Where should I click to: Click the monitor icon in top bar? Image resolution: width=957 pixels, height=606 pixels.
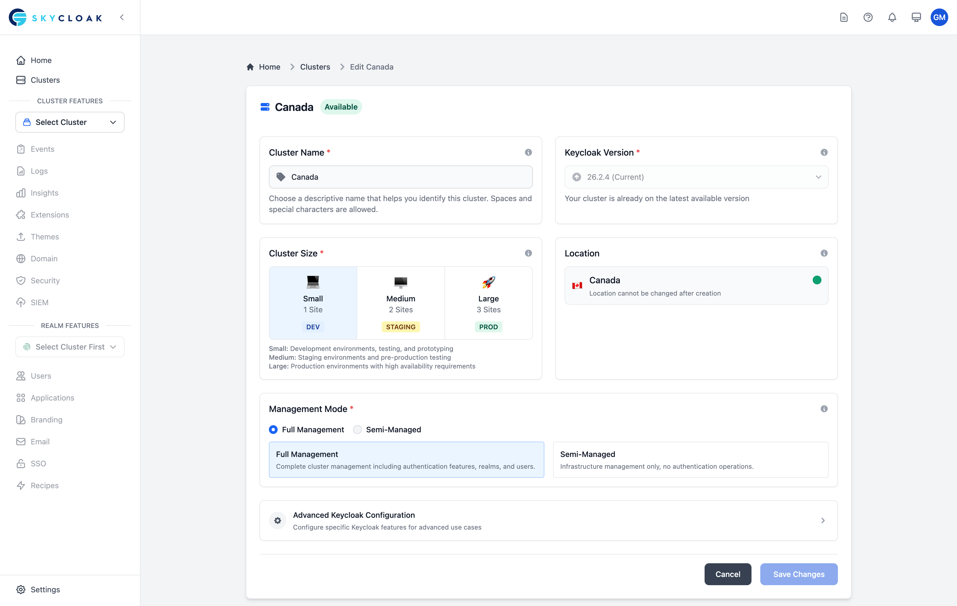tap(916, 18)
